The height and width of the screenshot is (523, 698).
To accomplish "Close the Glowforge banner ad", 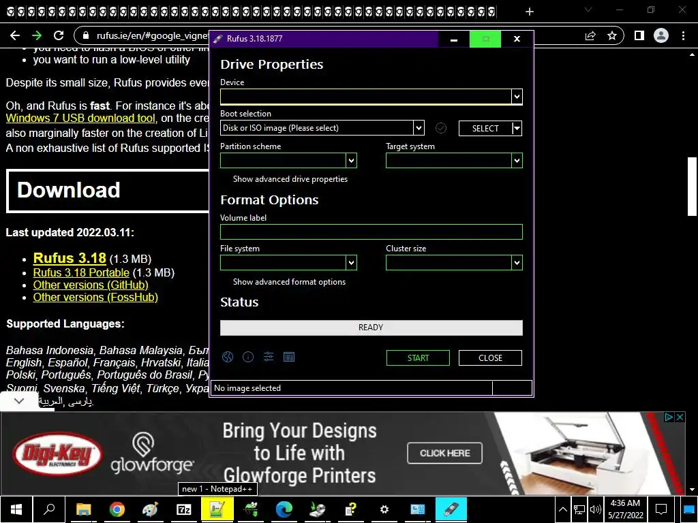I will pos(680,417).
